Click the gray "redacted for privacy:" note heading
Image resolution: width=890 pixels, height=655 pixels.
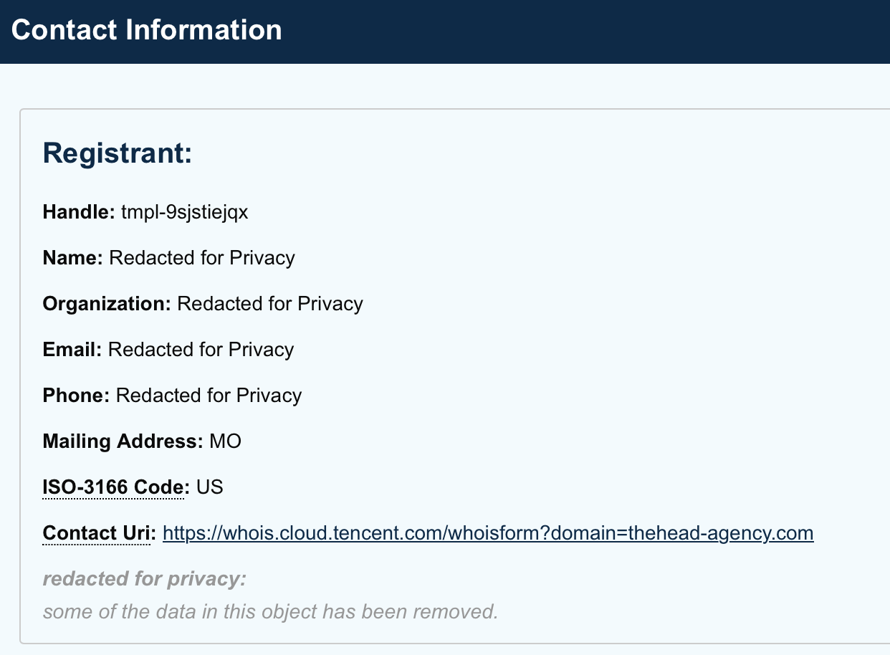point(145,579)
